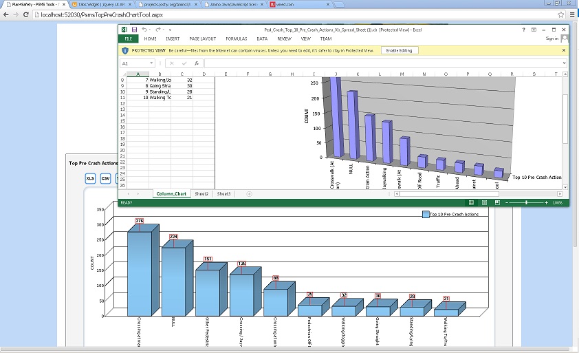This screenshot has height=353, width=579.
Task: Click the Sign in link in Excel
Action: [552, 39]
